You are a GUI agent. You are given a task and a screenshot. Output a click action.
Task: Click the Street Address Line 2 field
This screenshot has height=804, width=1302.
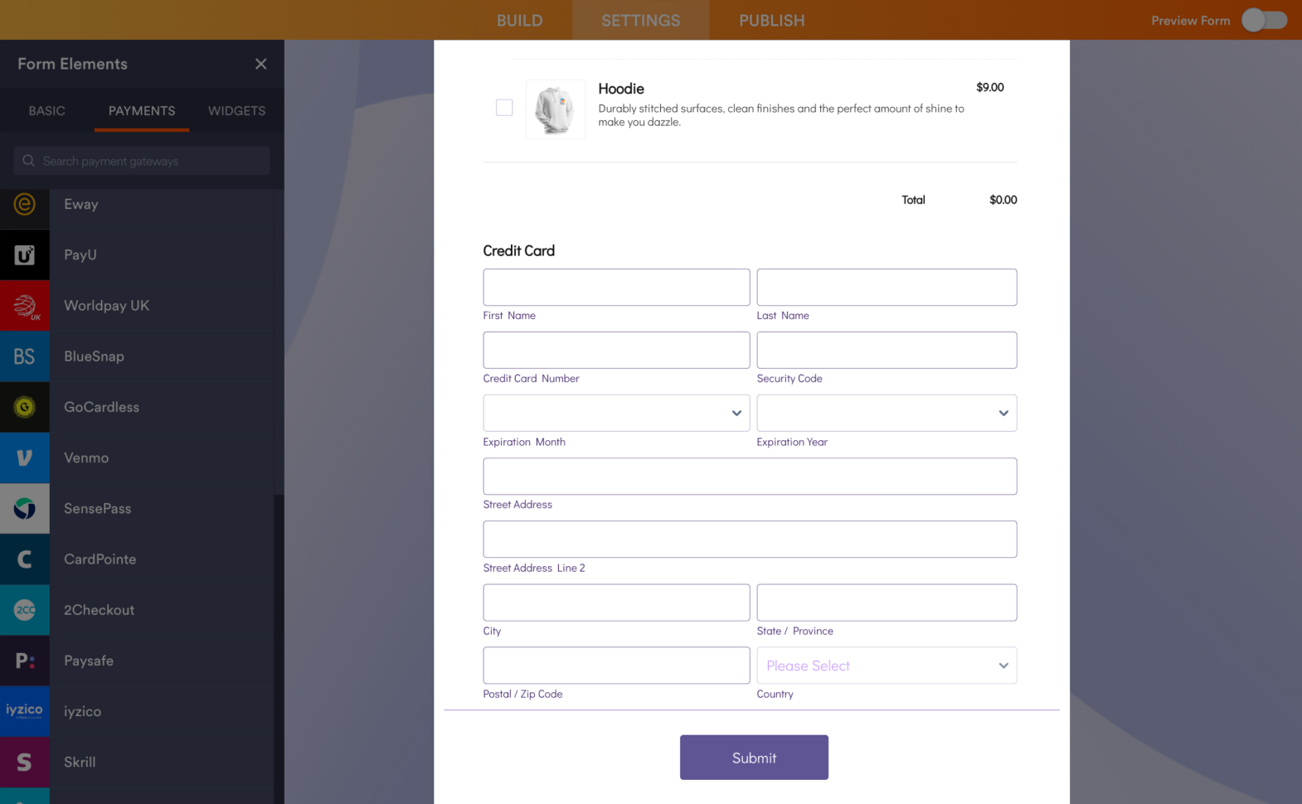point(750,540)
